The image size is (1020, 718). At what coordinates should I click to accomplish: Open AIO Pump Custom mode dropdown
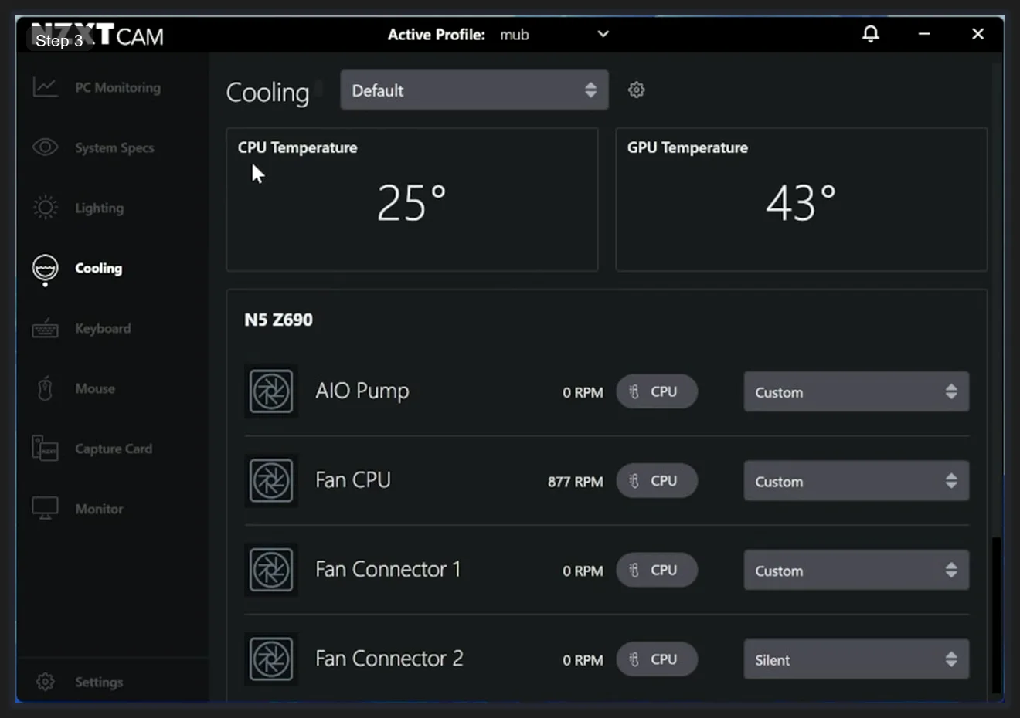coord(855,392)
